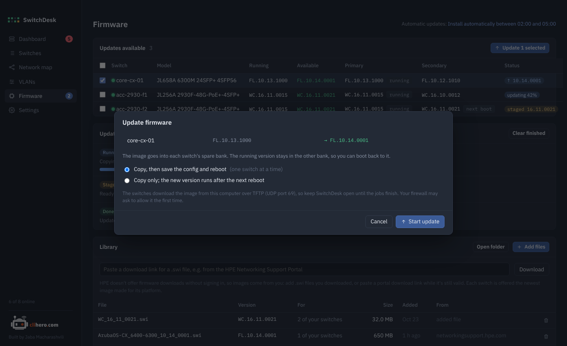Click the 'Update 1 selected' button
The width and height of the screenshot is (567, 346).
pyautogui.click(x=520, y=48)
